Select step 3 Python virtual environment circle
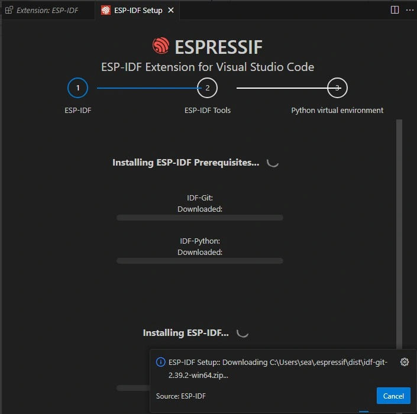 [337, 88]
